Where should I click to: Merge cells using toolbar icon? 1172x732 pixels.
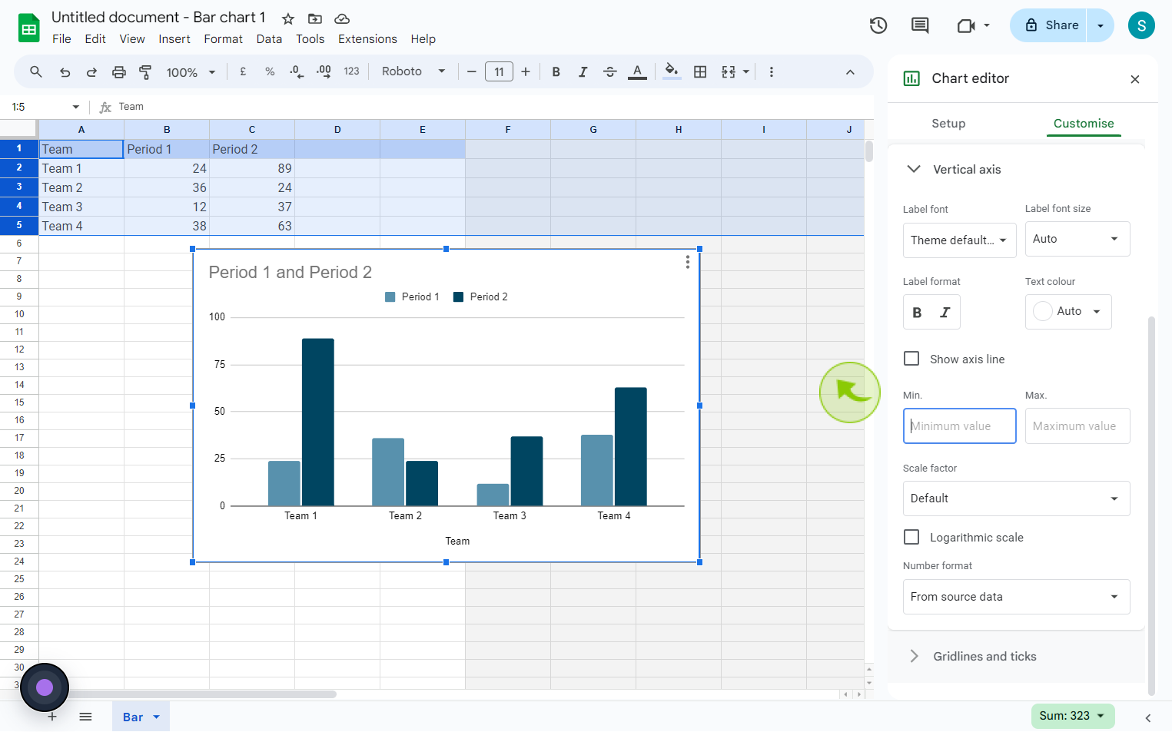pos(728,71)
